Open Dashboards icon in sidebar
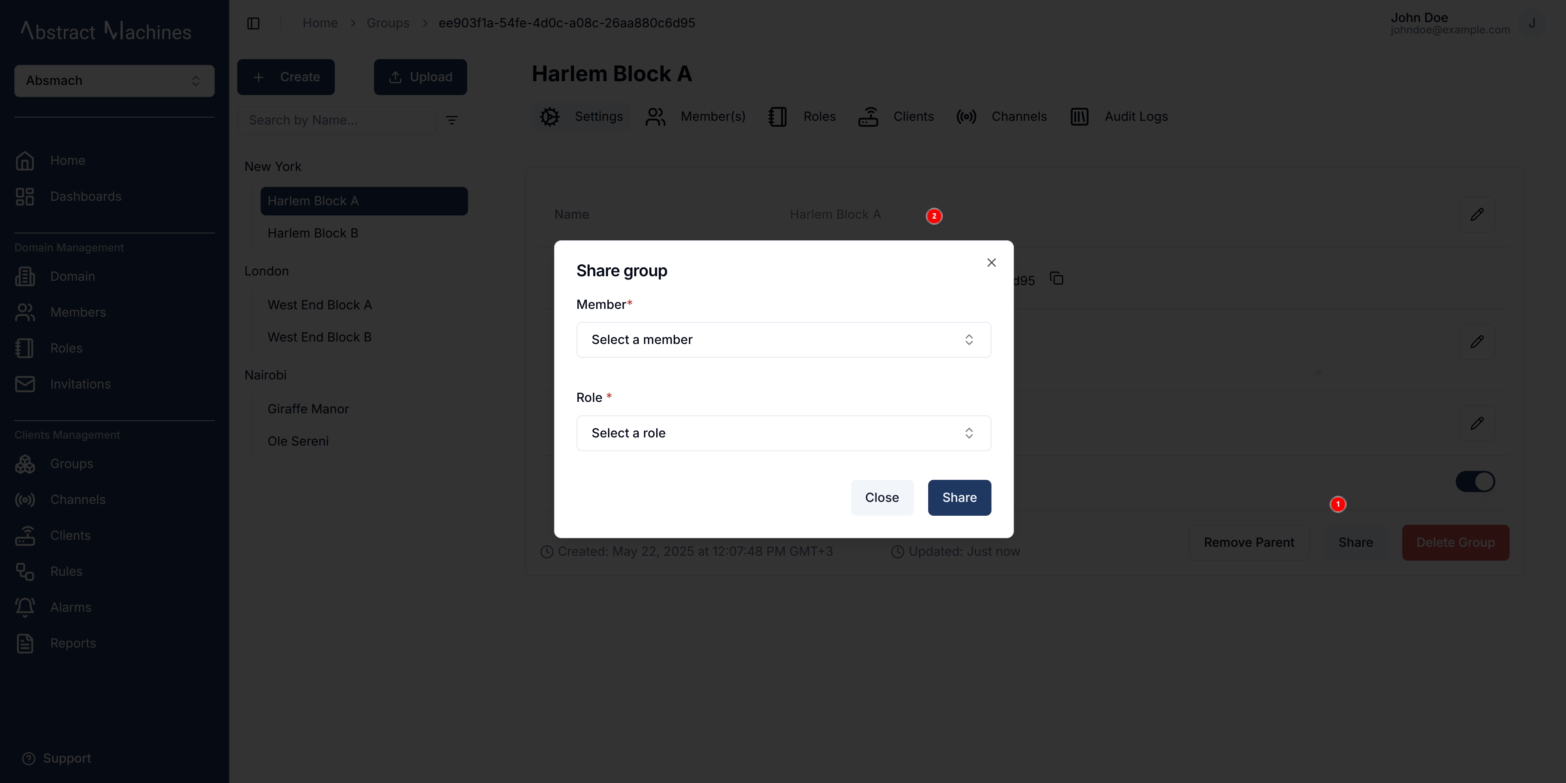This screenshot has height=783, width=1566. click(x=25, y=196)
